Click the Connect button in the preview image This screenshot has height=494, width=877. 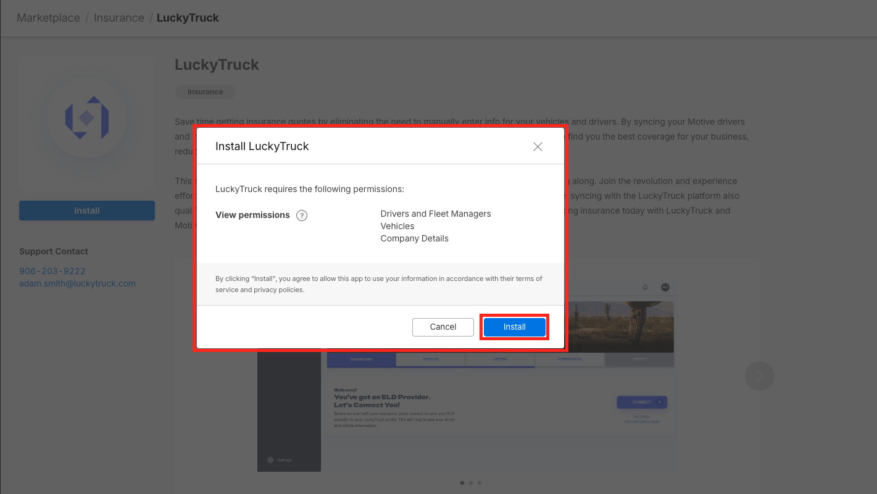tap(642, 402)
